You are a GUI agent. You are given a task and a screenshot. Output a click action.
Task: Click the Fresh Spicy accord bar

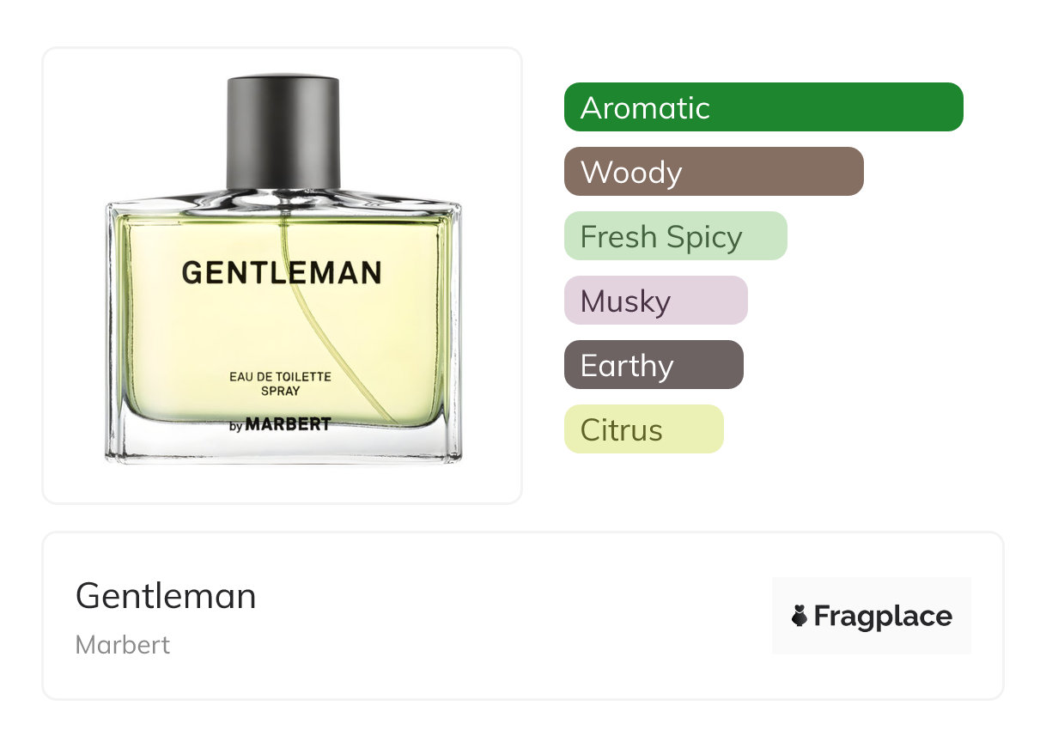pyautogui.click(x=676, y=236)
